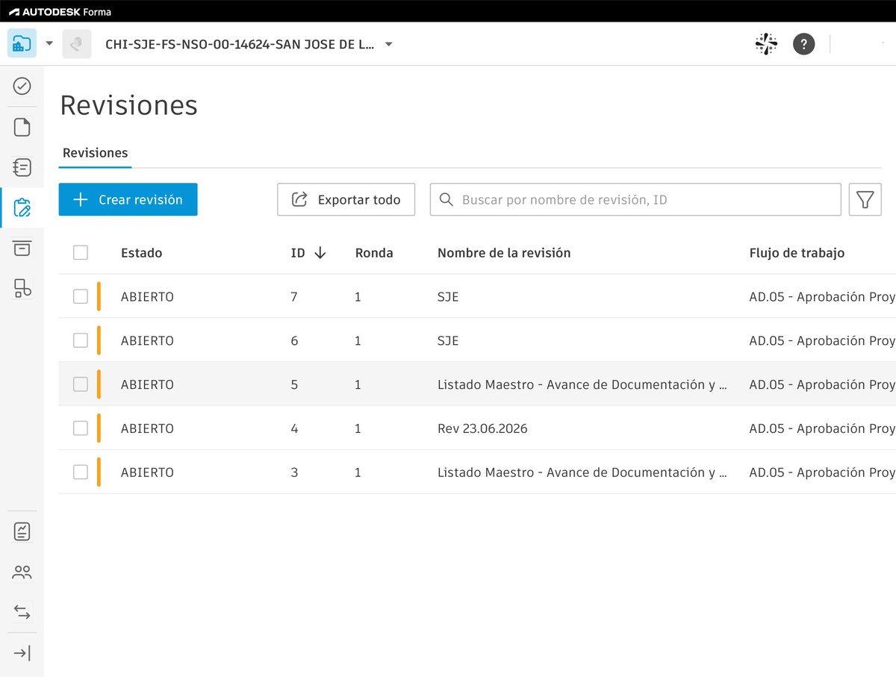This screenshot has width=896, height=677.
Task: Open the Docs product picker icon
Action: coord(22,43)
